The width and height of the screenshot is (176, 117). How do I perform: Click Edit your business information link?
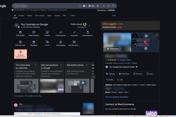coord(117,97)
